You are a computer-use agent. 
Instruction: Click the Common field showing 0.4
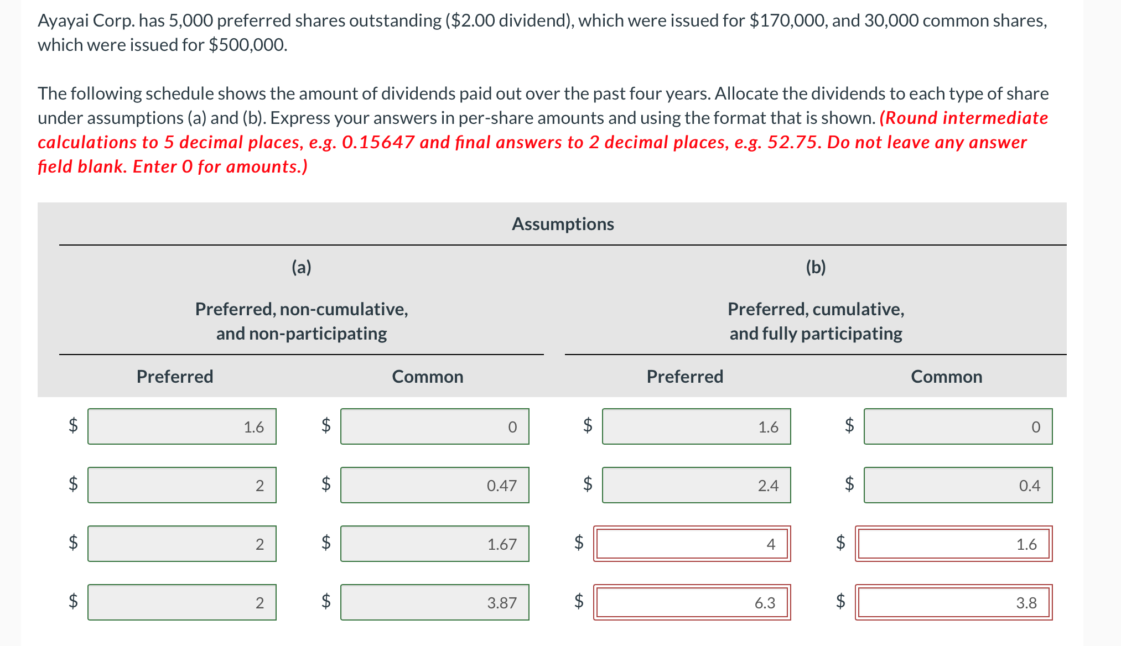tap(958, 485)
